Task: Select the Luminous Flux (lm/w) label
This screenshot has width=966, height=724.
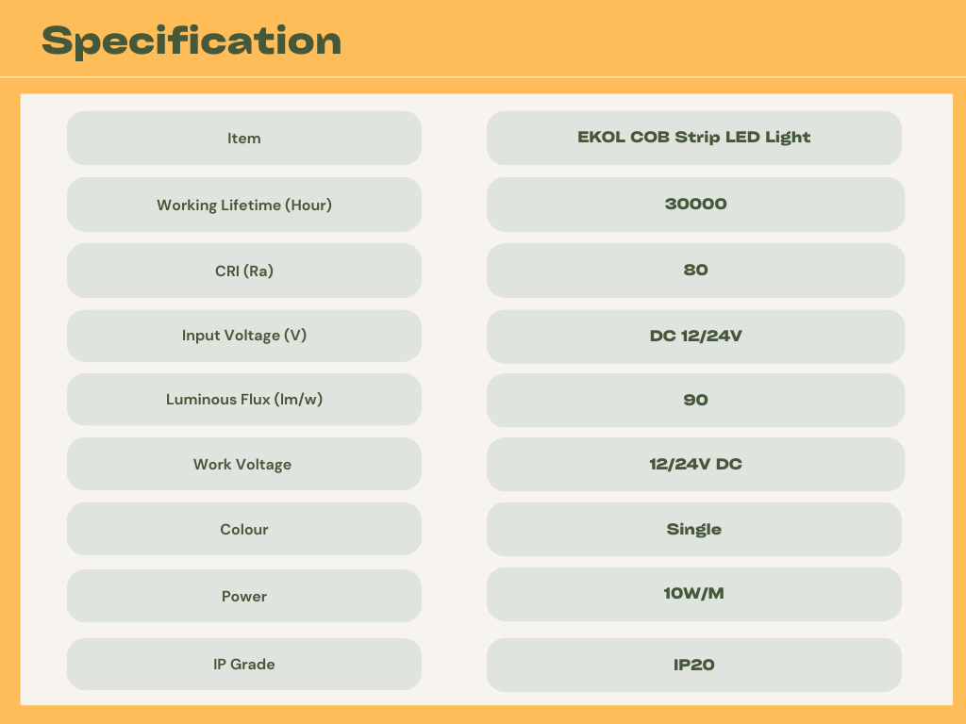Action: [244, 399]
